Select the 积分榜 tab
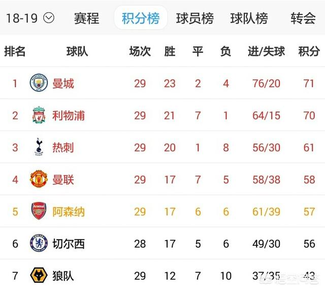The height and width of the screenshot is (290, 325). click(141, 19)
